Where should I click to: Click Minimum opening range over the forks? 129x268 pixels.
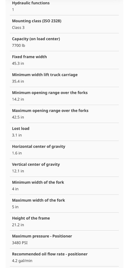click(50, 93)
